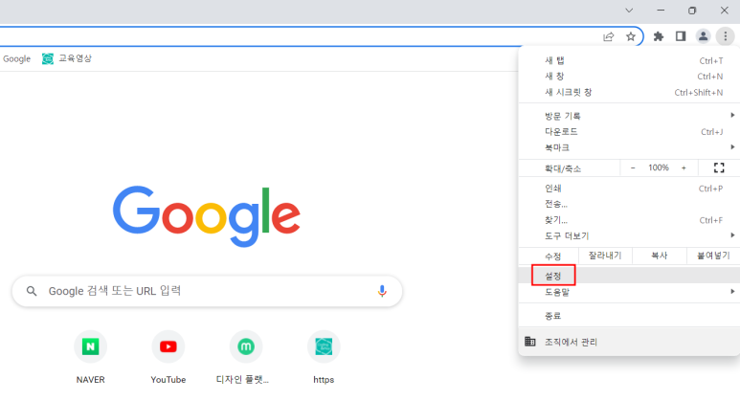Click the Google bookmark in the bookmarks bar
Viewport: 740px width, 401px height.
pyautogui.click(x=16, y=58)
